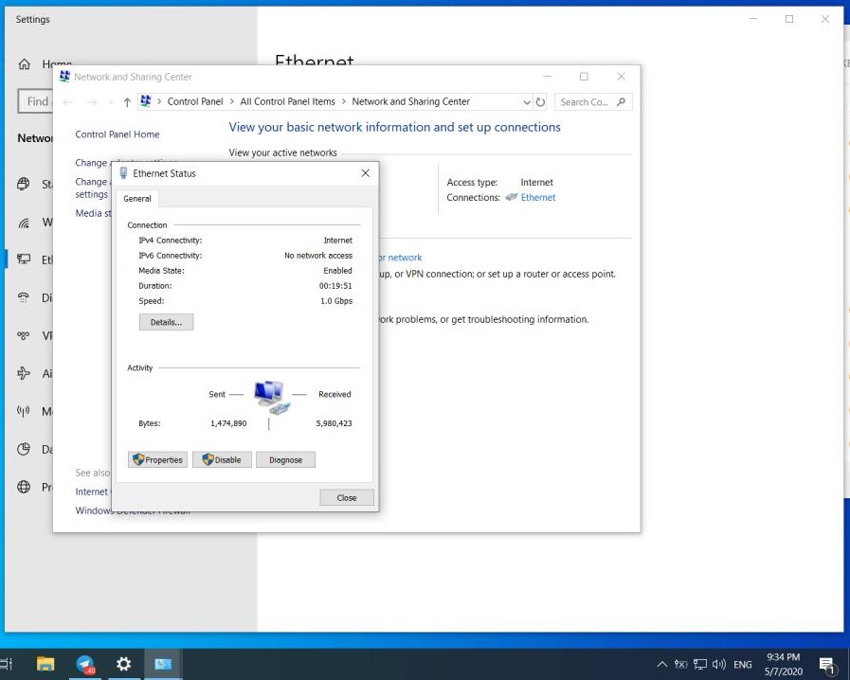
Task: Expand the address bar history dropdown
Action: [526, 102]
